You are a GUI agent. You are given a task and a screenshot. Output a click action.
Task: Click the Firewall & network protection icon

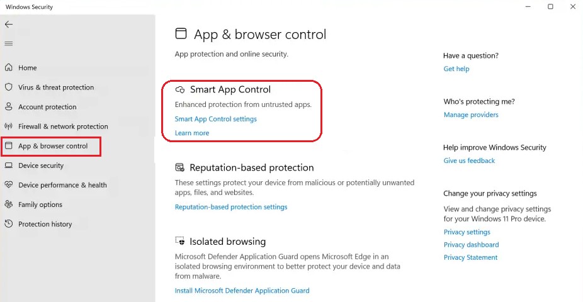coord(8,126)
